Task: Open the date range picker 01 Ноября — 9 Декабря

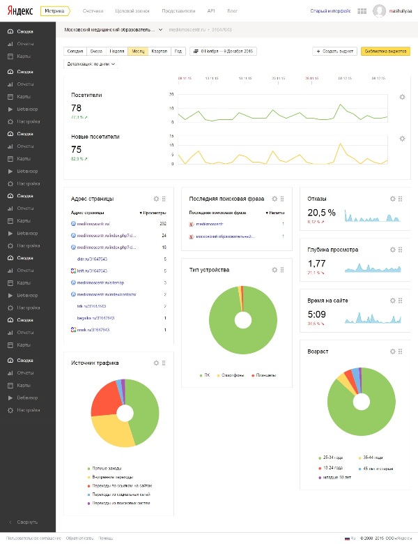Action: click(224, 51)
